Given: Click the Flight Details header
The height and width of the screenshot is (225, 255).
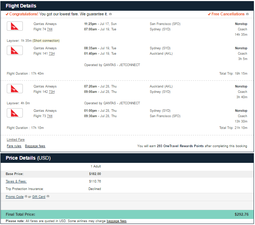Looking at the screenshot, I should click(21, 6).
